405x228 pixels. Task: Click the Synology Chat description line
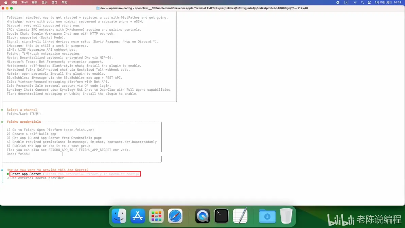click(x=89, y=90)
